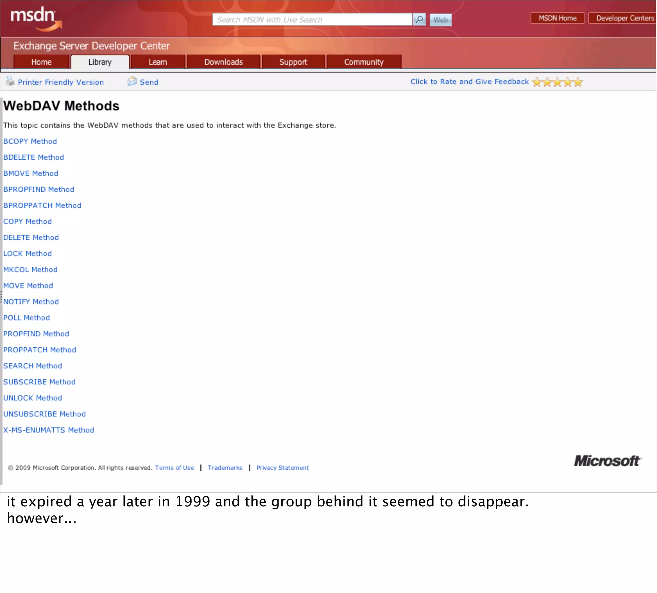Open the Community tab
Image resolution: width=657 pixels, height=593 pixels.
(x=363, y=62)
